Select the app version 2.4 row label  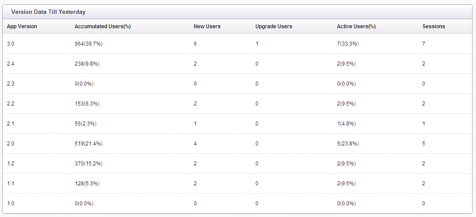(10, 64)
